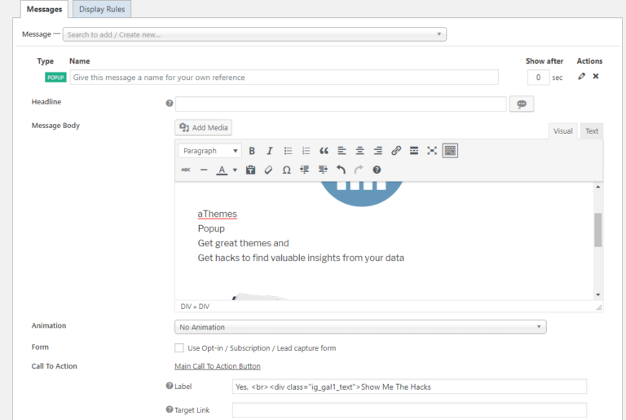Click the Add Media button
The height and width of the screenshot is (420, 626).
pos(203,127)
